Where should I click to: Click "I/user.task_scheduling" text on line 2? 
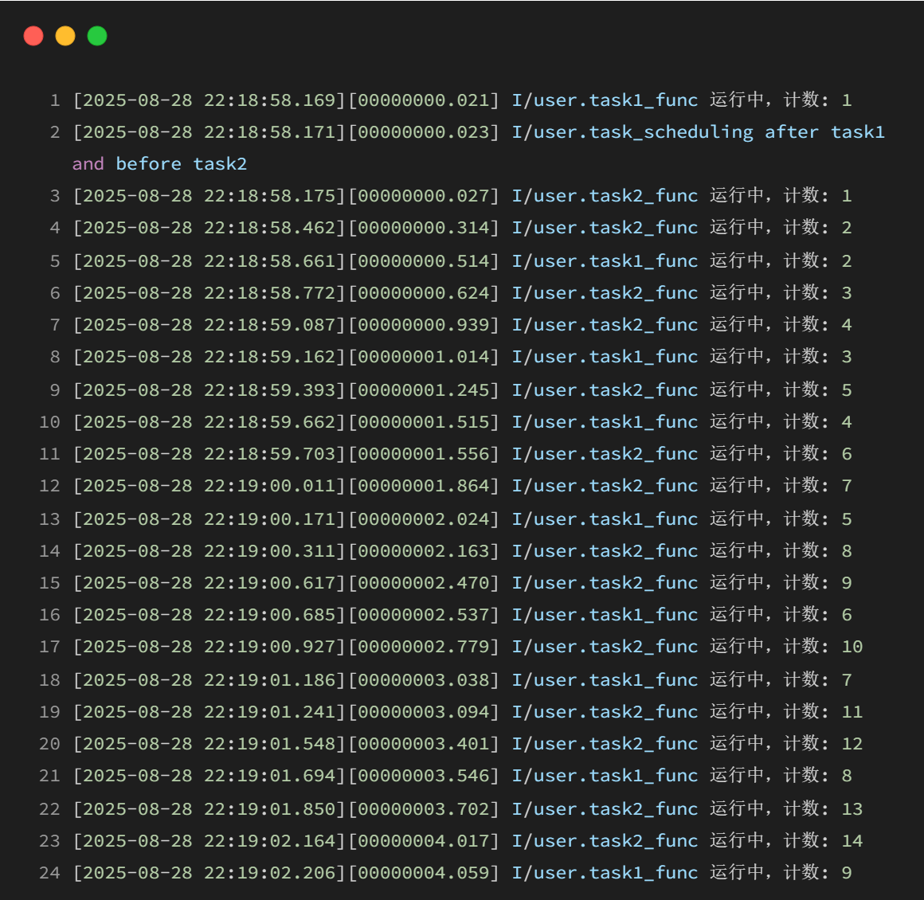click(x=632, y=132)
